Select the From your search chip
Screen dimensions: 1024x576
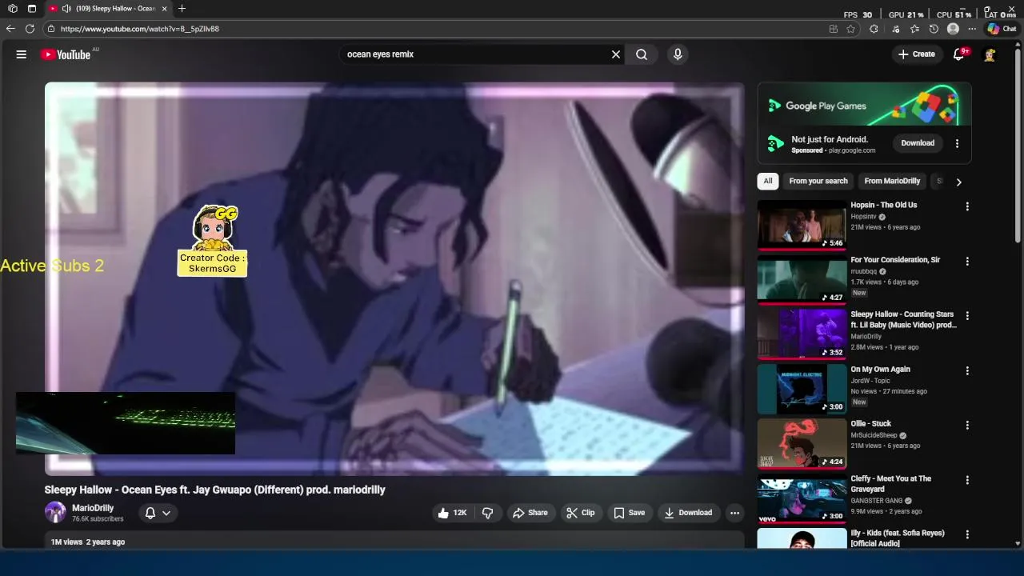point(818,181)
